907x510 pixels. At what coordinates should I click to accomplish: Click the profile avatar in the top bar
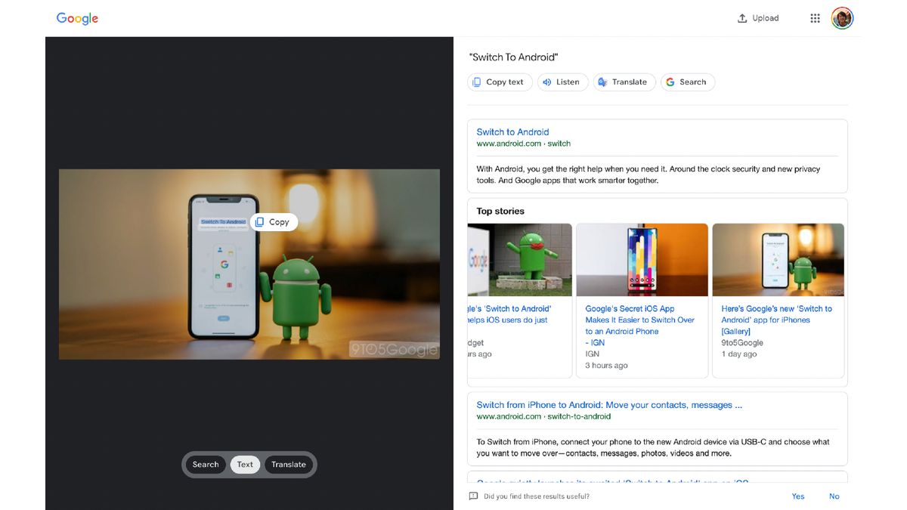(x=841, y=17)
